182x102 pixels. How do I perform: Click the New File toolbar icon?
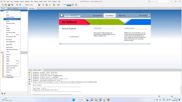(3, 5)
